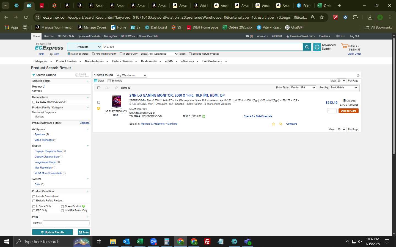Check In Stock Only box near search bar
The width and height of the screenshot is (396, 247).
tap(121, 54)
